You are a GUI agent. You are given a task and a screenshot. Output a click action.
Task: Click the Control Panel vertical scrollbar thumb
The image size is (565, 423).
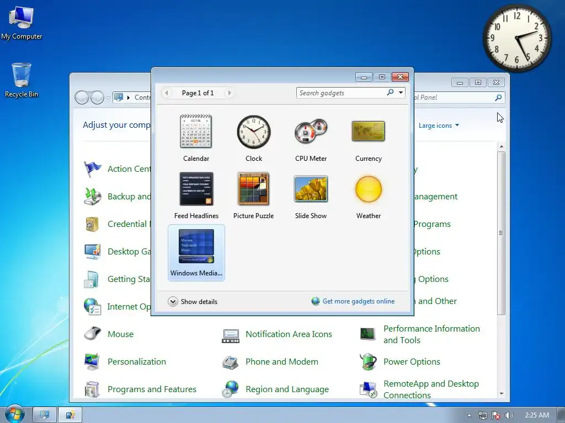click(x=501, y=233)
